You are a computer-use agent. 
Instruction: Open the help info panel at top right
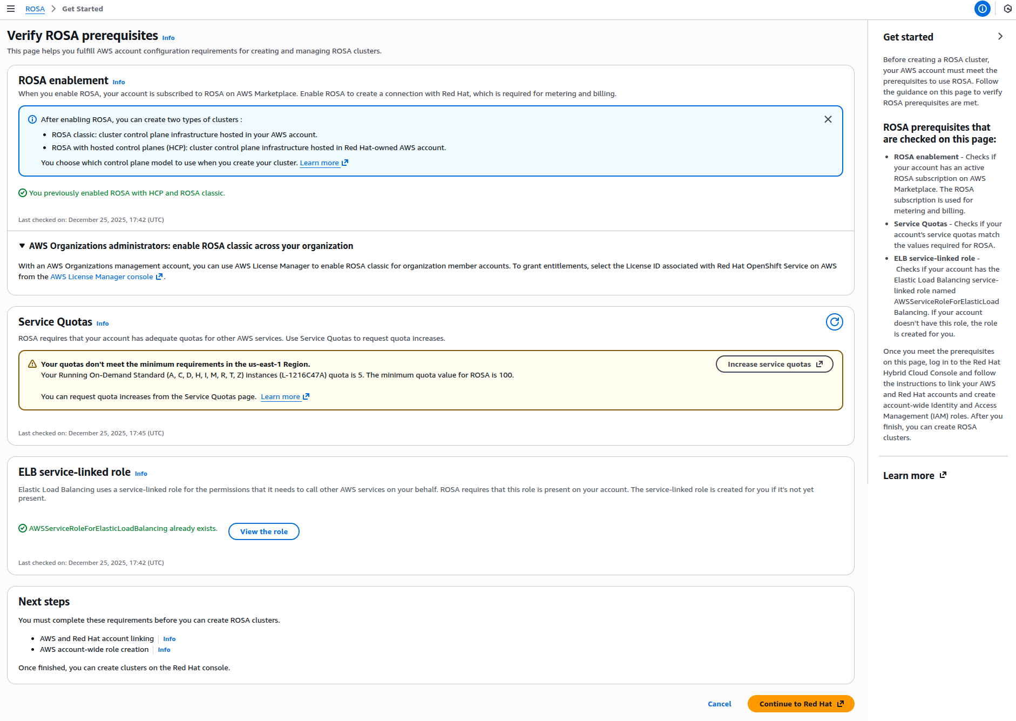click(982, 9)
